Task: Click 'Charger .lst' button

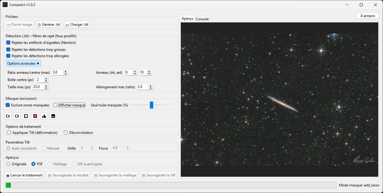Action: pyautogui.click(x=77, y=24)
